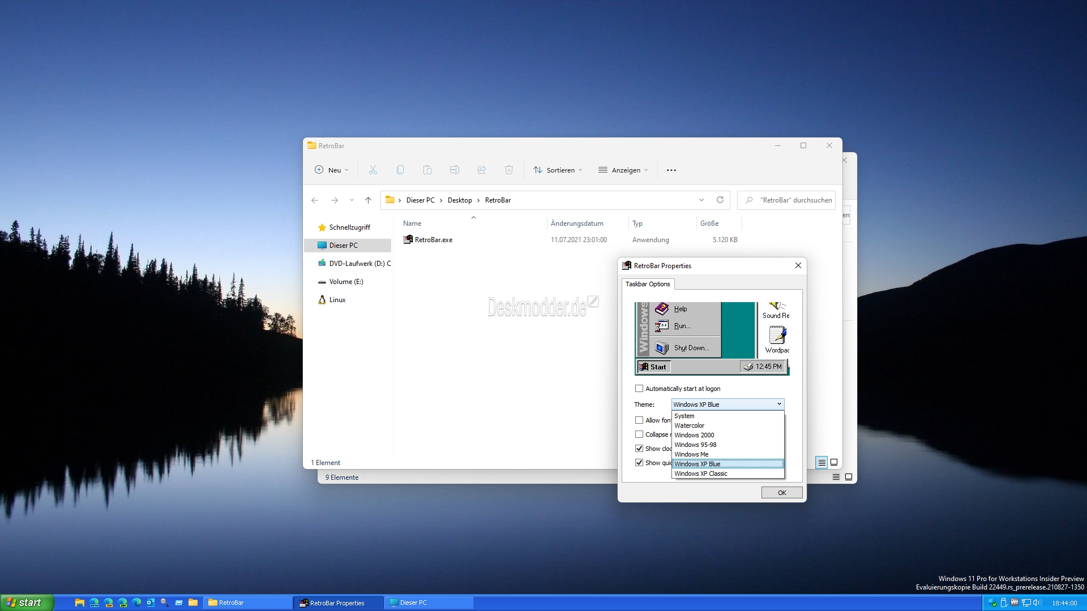Launch Edge Beta from quick launch
Screen dimensions: 1087x611
click(94, 603)
